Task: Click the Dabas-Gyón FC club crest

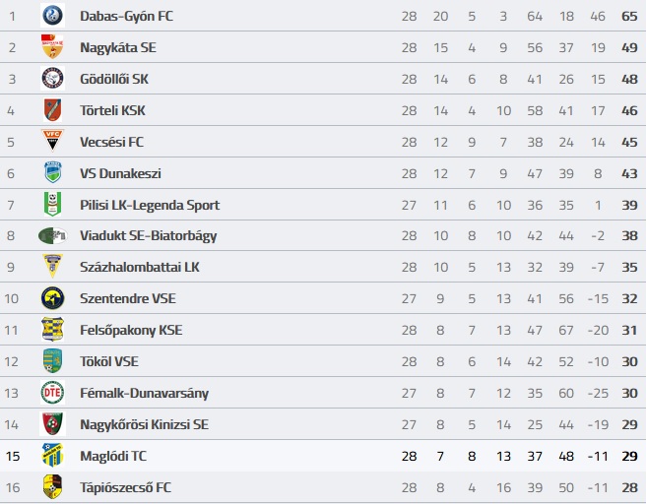Action: pyautogui.click(x=53, y=15)
